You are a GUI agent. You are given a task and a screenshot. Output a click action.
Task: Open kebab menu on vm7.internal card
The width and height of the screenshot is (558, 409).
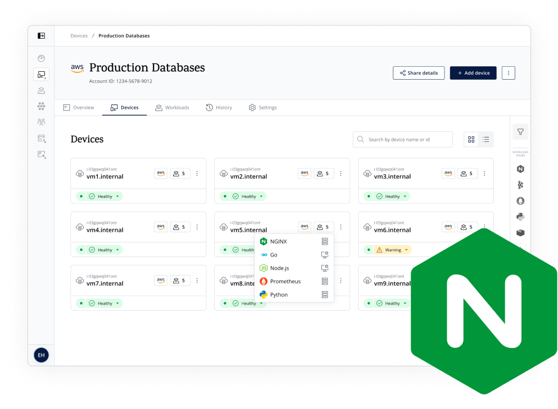pos(197,281)
